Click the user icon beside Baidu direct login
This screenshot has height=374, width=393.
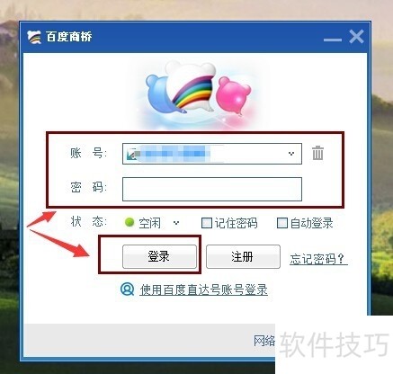[x=127, y=289]
